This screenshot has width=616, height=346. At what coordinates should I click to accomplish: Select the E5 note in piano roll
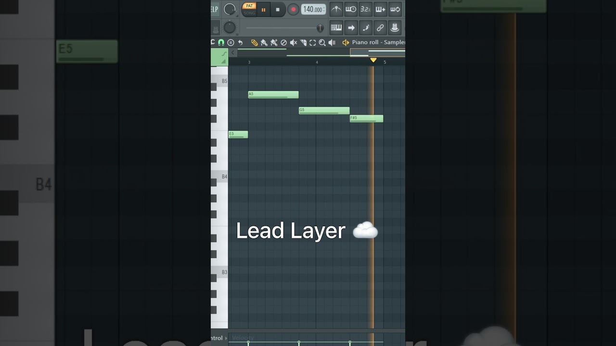click(238, 135)
